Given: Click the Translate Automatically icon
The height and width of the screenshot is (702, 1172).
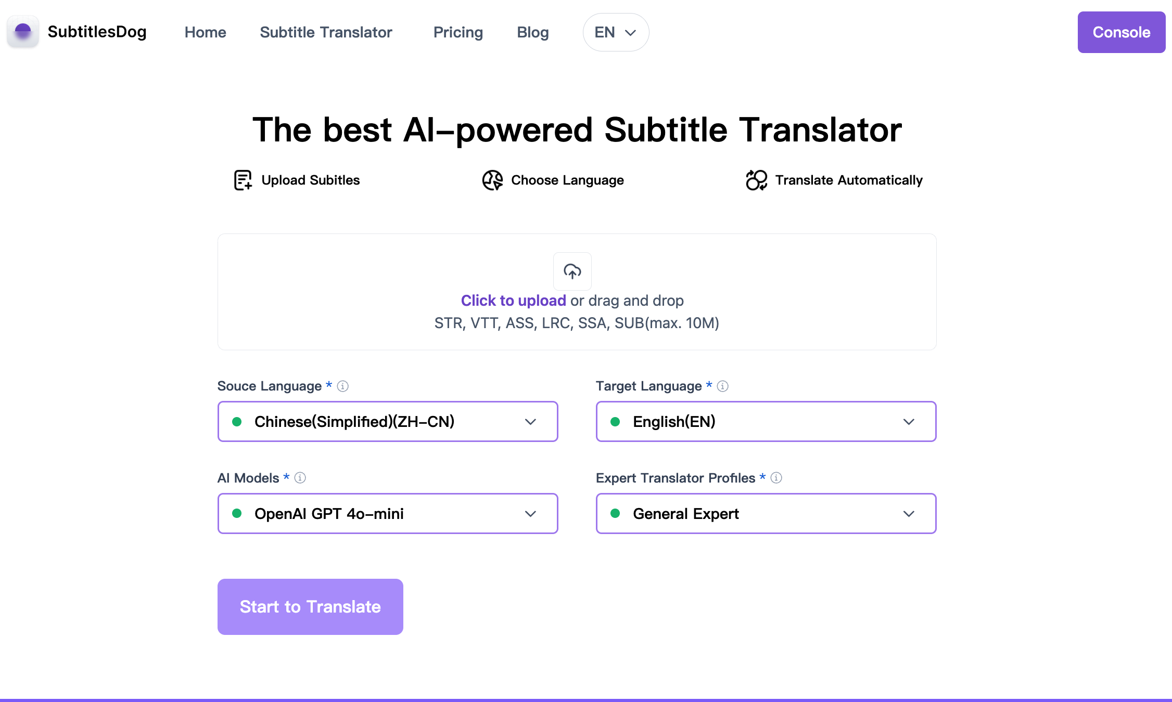Looking at the screenshot, I should pos(757,180).
